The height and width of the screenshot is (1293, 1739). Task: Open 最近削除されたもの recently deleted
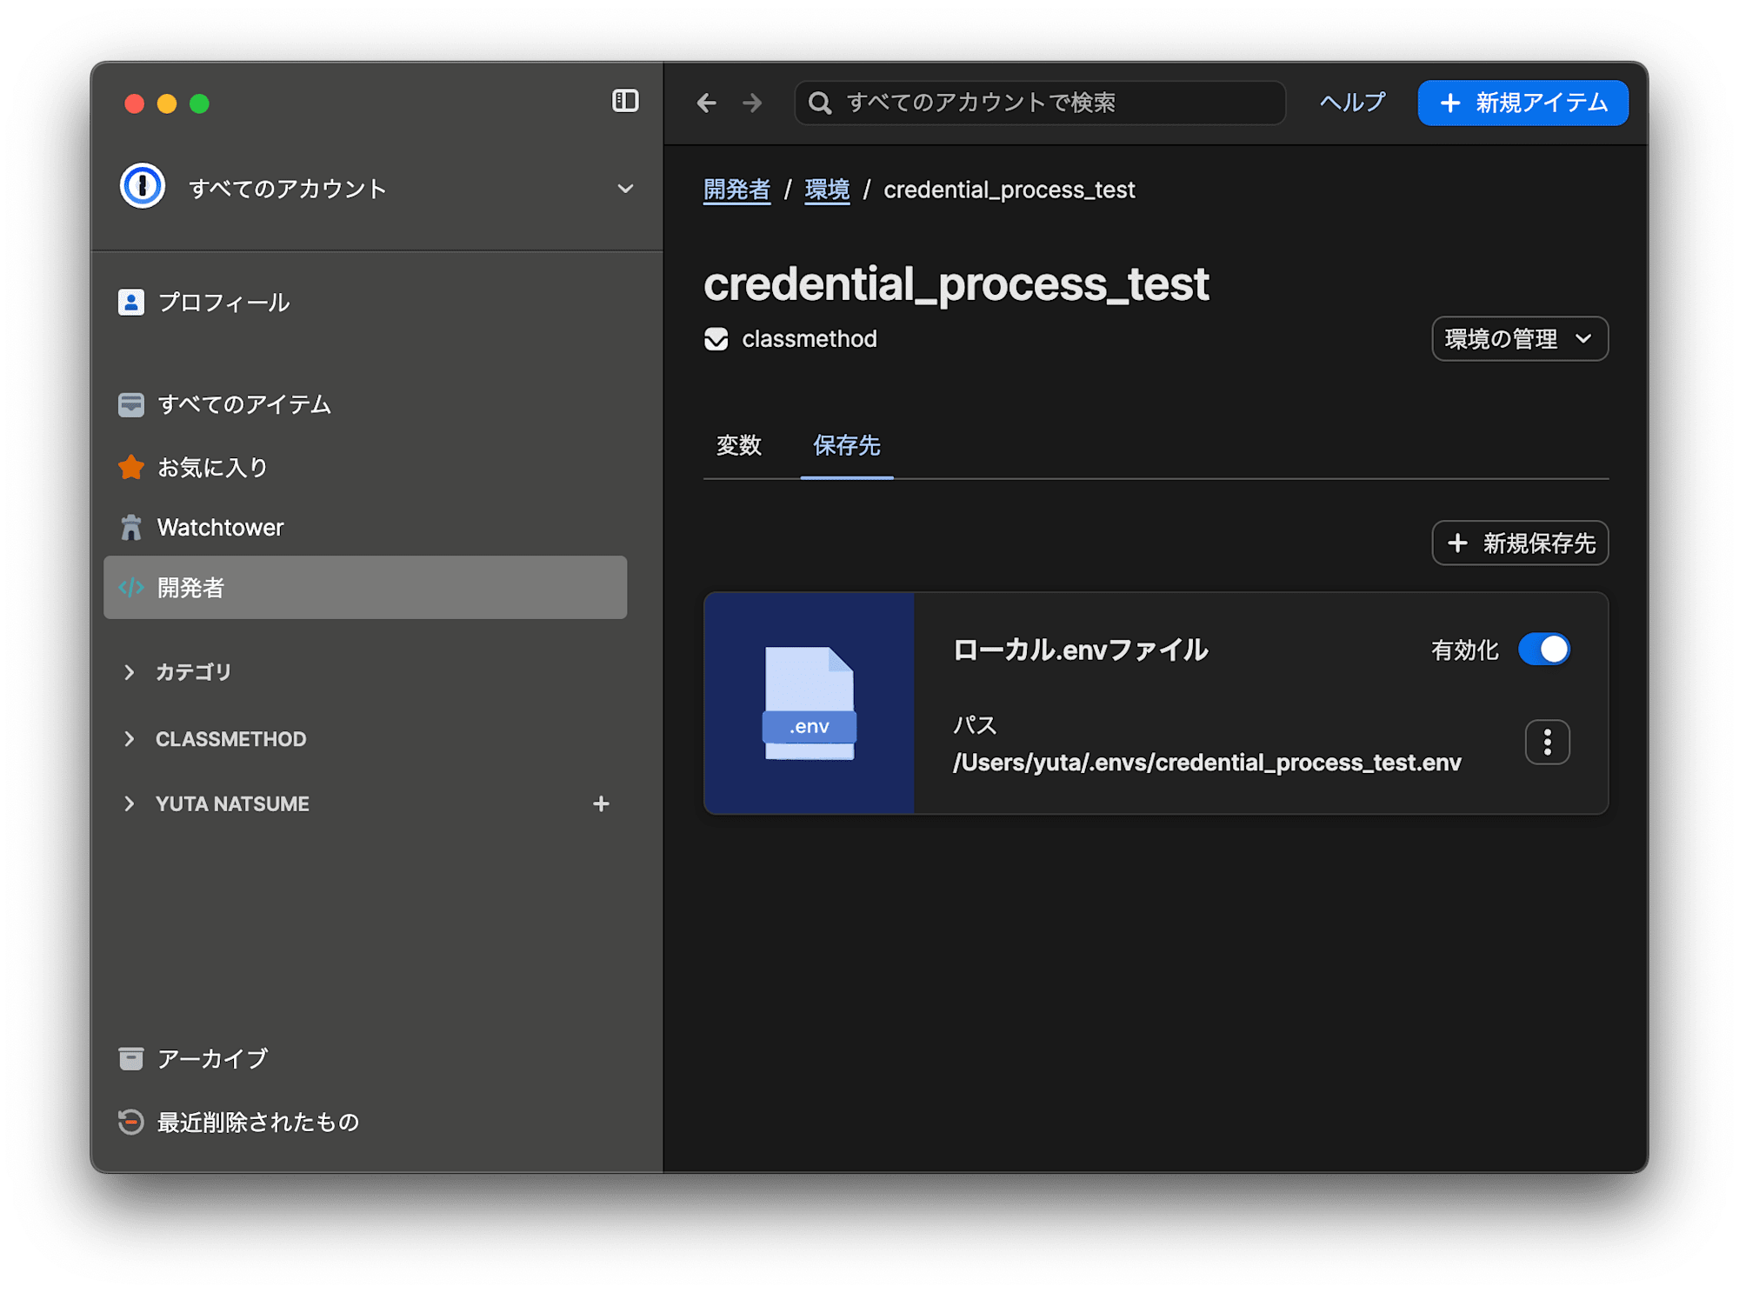click(257, 1123)
